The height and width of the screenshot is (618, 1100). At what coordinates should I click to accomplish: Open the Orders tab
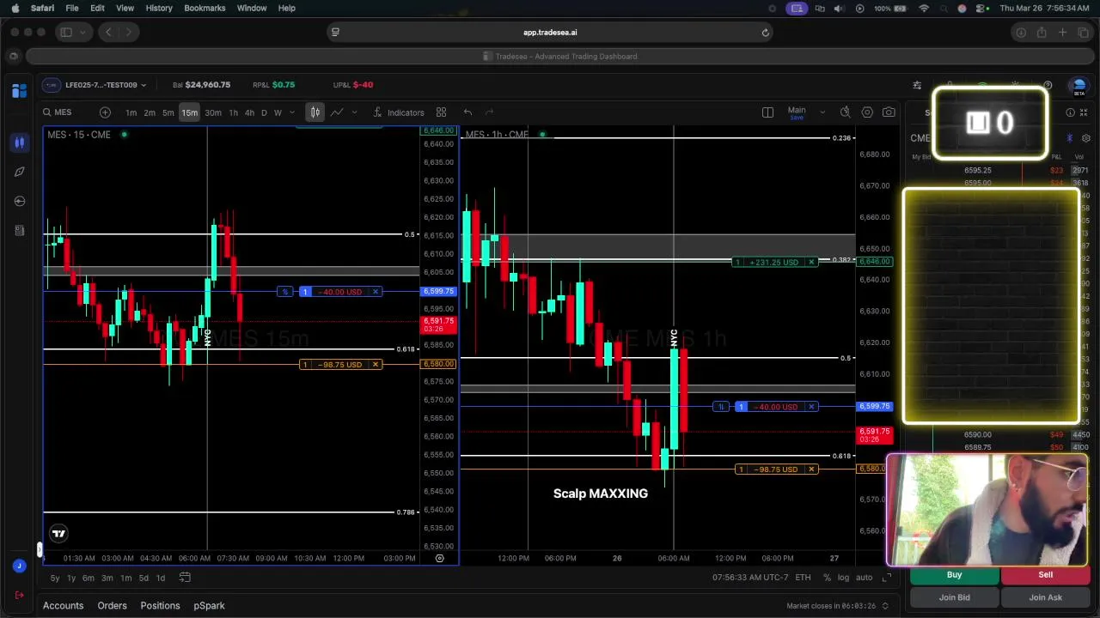[112, 606]
